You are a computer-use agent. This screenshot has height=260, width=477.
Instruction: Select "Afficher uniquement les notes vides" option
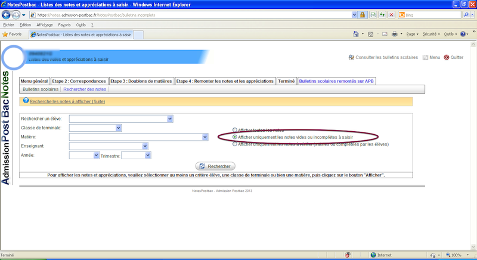(234, 137)
